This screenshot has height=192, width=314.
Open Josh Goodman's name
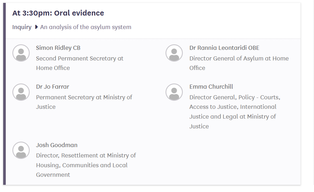(57, 145)
